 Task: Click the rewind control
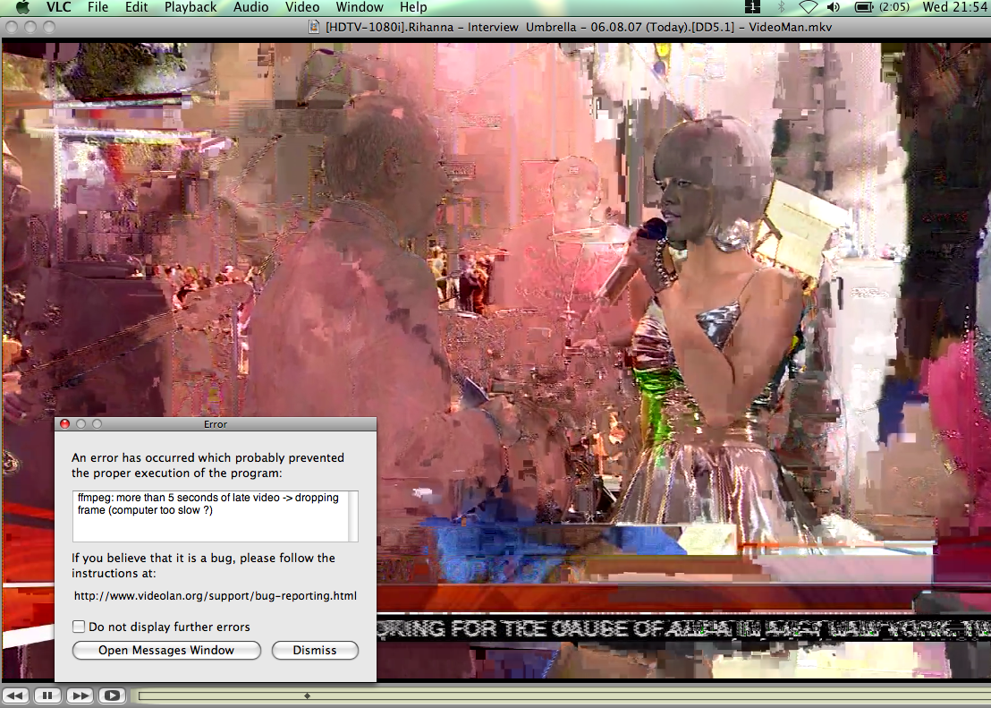[x=15, y=695]
